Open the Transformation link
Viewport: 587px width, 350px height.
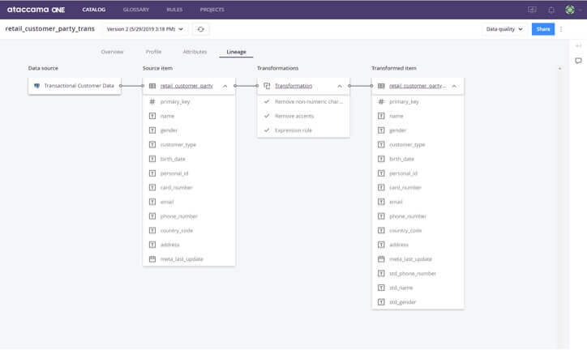[293, 86]
